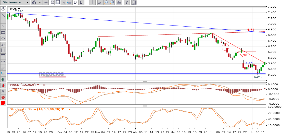Select the text annotation 'A' tool
This screenshot has width=282, height=133.
(3, 91)
